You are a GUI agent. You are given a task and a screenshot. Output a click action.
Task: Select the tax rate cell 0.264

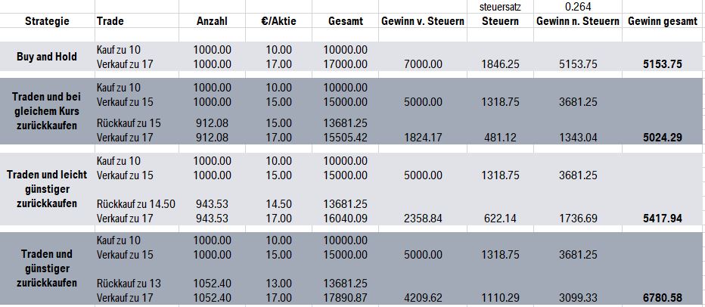click(579, 7)
